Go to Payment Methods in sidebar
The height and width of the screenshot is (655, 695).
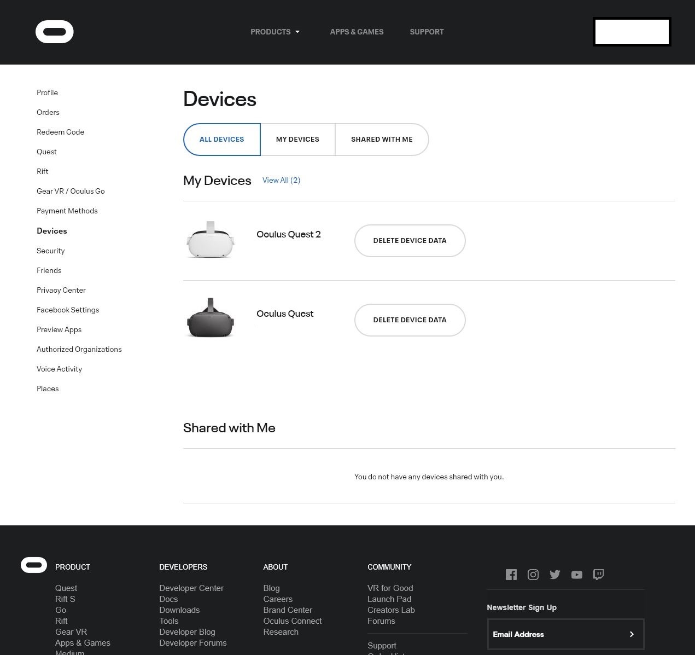coord(67,211)
